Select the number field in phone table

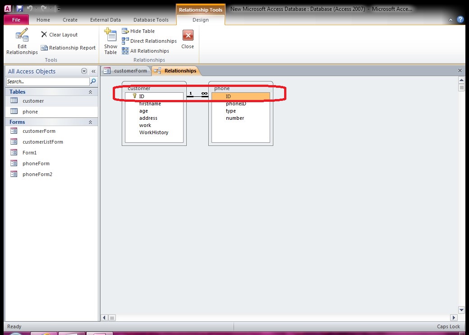tap(241, 118)
